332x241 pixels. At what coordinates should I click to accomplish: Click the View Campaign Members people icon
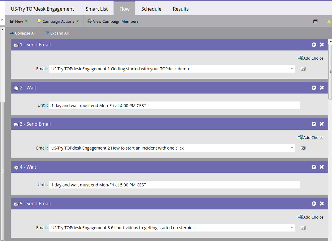90,21
